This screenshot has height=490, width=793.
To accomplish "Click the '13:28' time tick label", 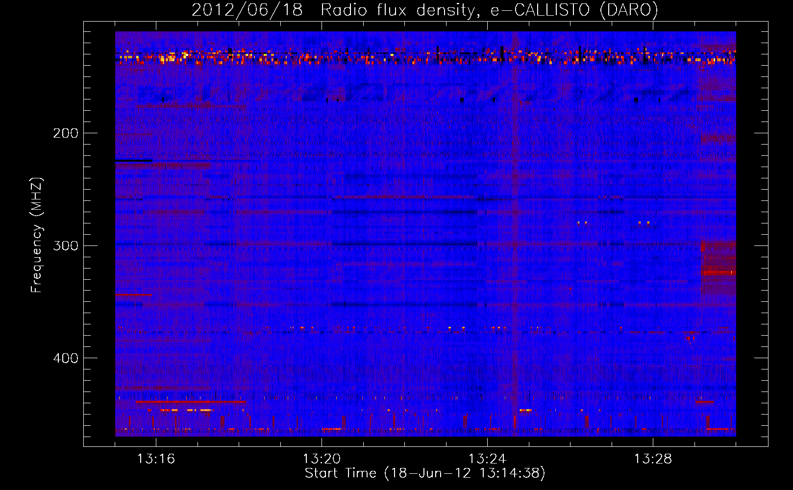I will coord(653,459).
